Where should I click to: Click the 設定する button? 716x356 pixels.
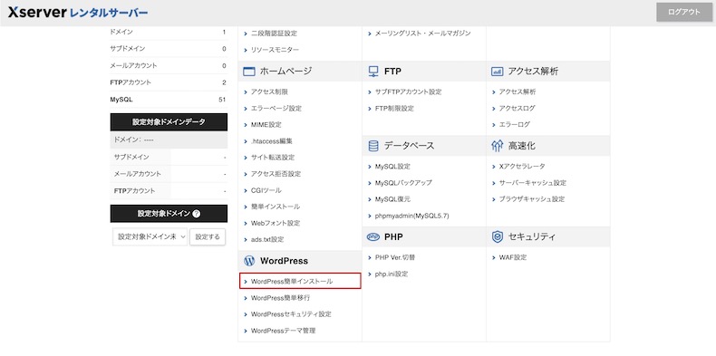tap(208, 236)
